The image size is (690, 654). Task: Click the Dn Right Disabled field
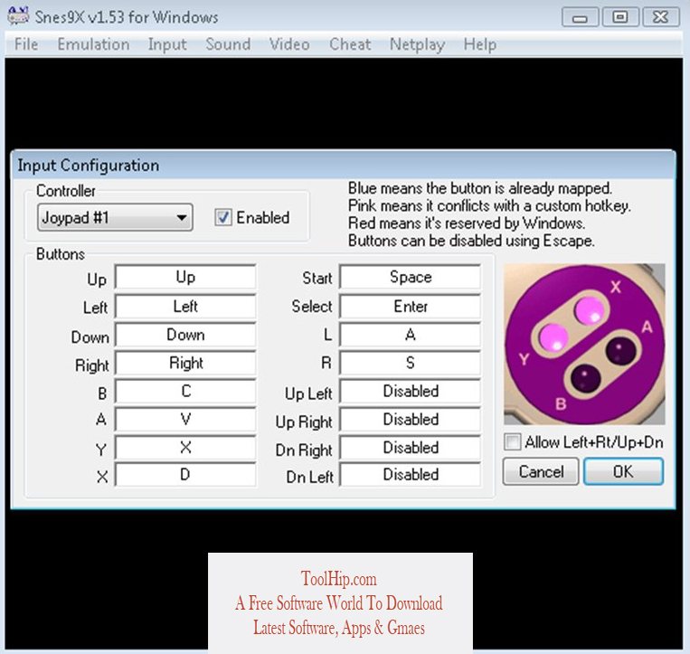(x=411, y=447)
